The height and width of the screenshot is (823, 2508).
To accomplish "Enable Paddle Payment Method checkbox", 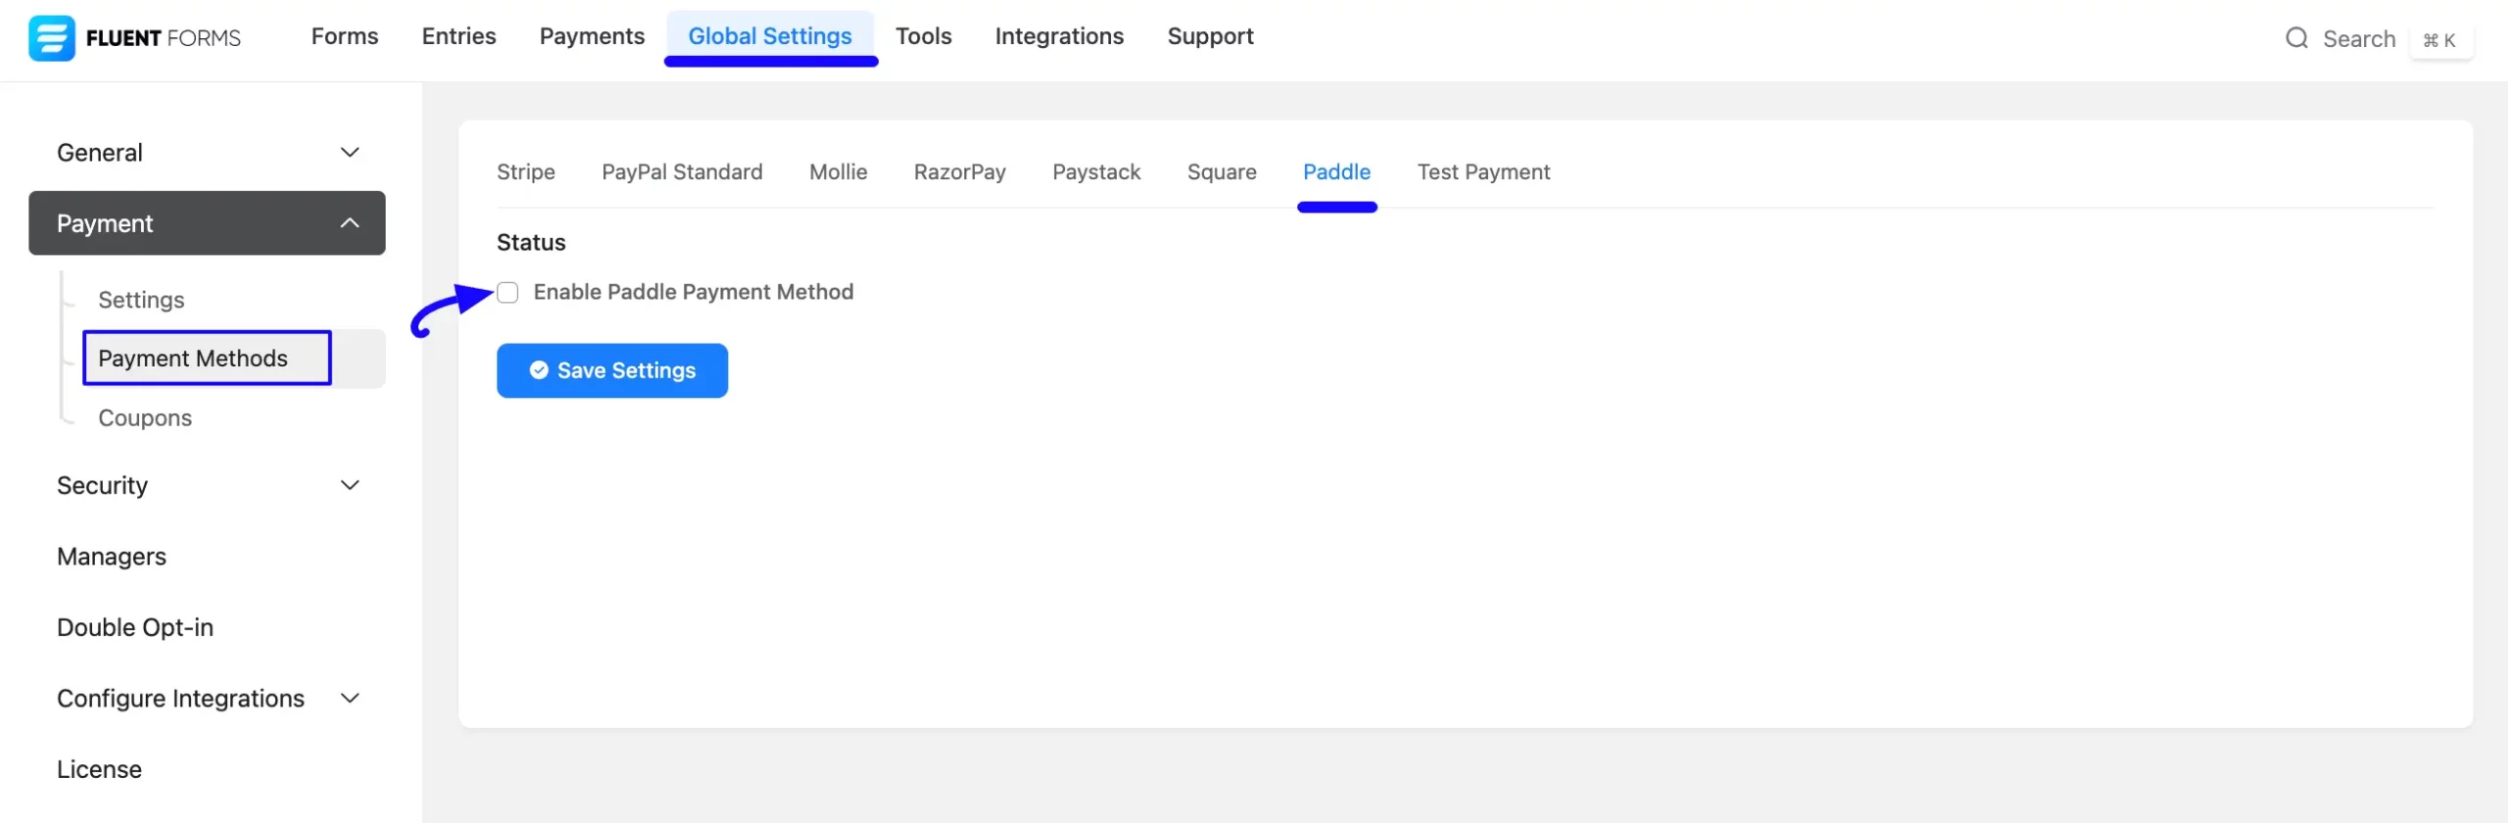I will (507, 292).
